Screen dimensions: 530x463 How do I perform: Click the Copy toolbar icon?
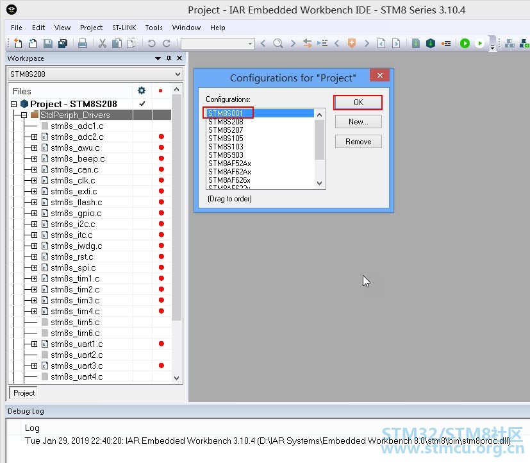117,44
